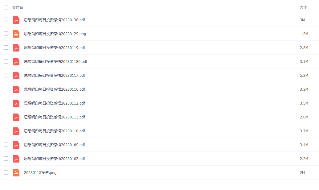319x190 pixels.
Task: Click the PDF icon for 20230119 file
Action: coord(16,47)
